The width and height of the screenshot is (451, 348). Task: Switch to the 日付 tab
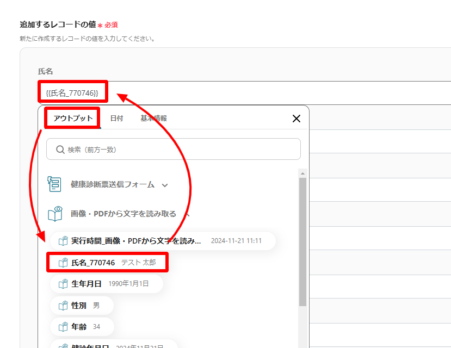(x=116, y=118)
